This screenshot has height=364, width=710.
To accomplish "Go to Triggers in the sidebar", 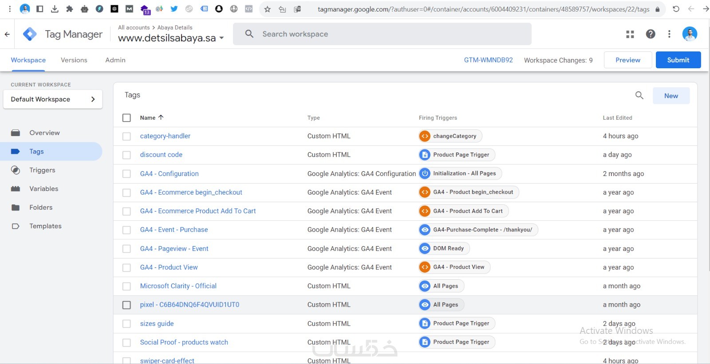I will click(x=42, y=170).
